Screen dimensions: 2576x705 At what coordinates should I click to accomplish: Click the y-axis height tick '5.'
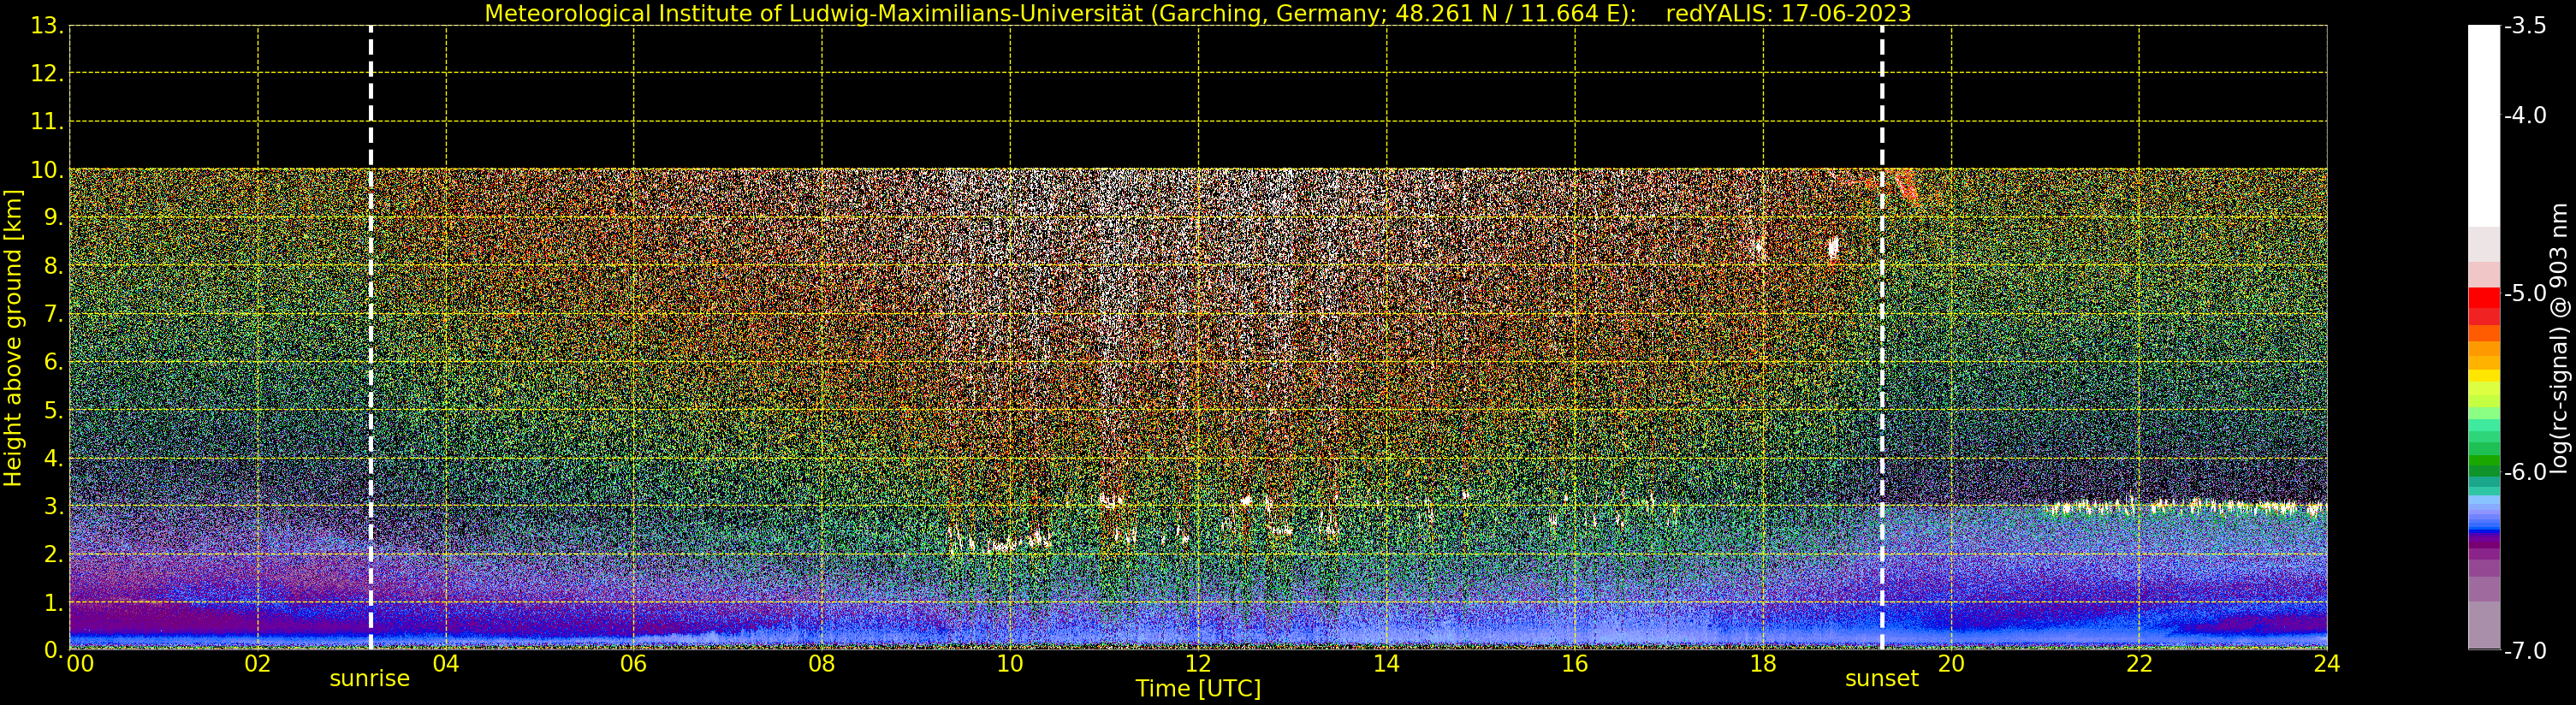click(54, 410)
